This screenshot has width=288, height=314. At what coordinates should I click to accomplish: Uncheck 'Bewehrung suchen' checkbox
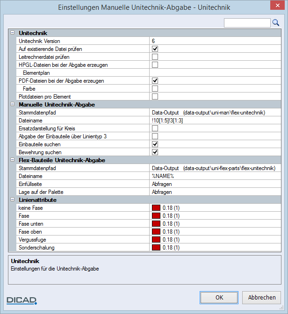coord(155,152)
